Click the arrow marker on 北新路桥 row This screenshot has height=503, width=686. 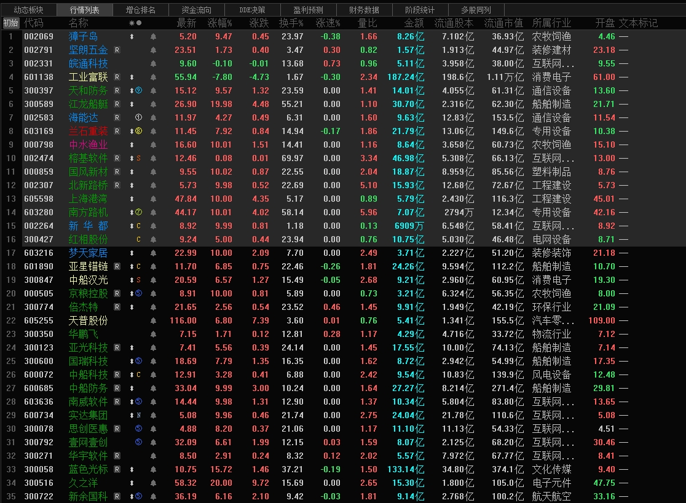click(132, 185)
